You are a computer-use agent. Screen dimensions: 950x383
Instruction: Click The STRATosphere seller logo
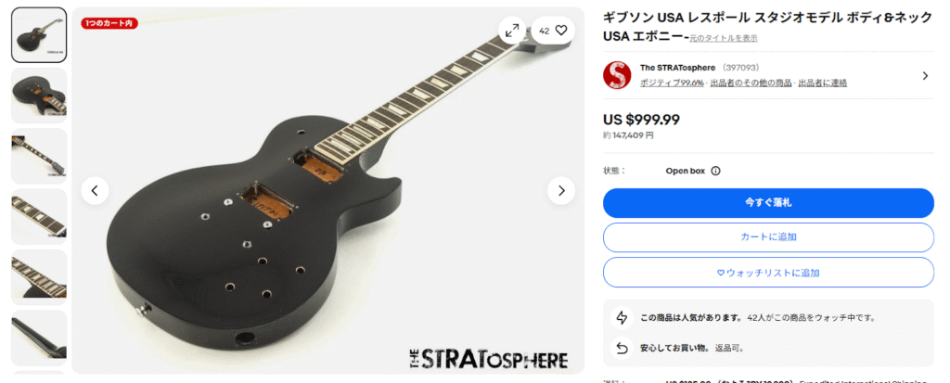click(x=617, y=75)
